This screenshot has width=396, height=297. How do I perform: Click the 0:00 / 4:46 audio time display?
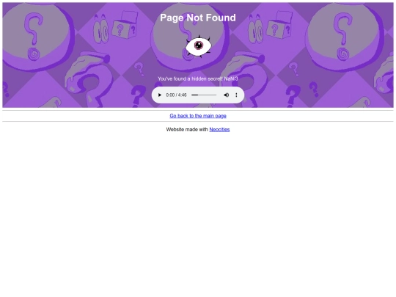click(176, 95)
